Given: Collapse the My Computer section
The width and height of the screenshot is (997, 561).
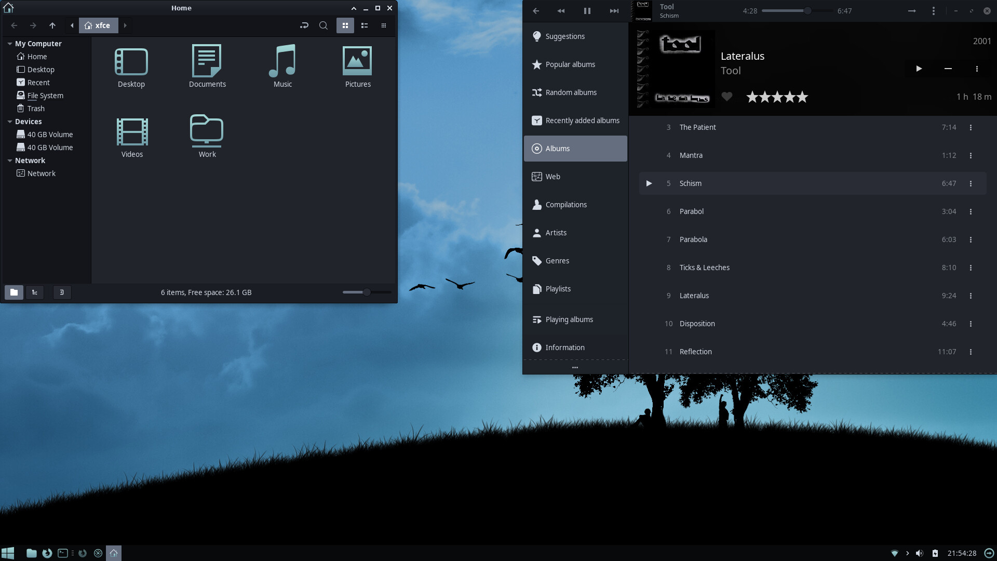Looking at the screenshot, I should (x=9, y=44).
